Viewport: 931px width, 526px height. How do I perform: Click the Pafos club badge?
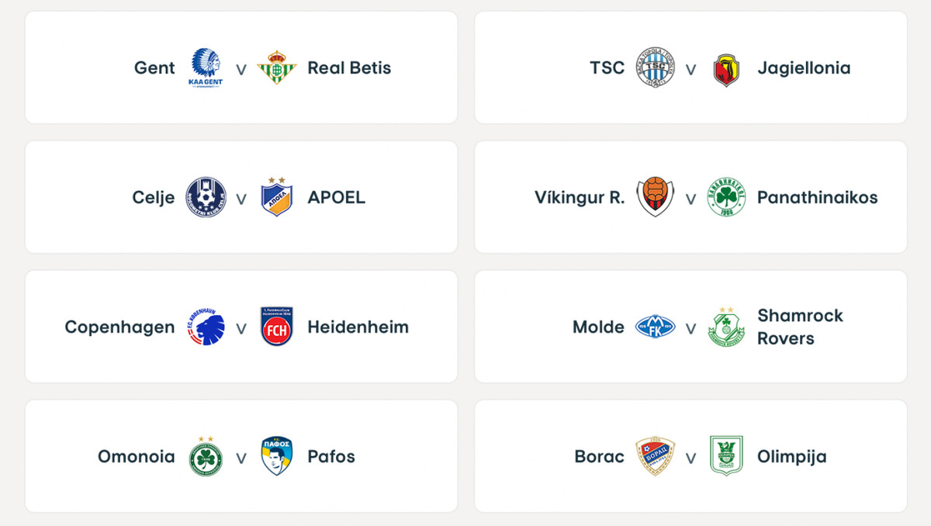tap(277, 456)
